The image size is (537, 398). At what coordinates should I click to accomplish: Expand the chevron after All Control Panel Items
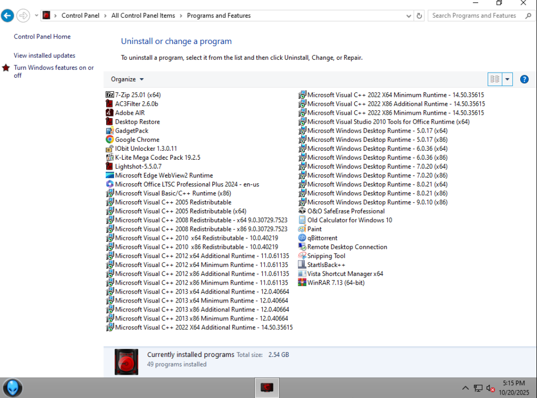click(x=181, y=16)
